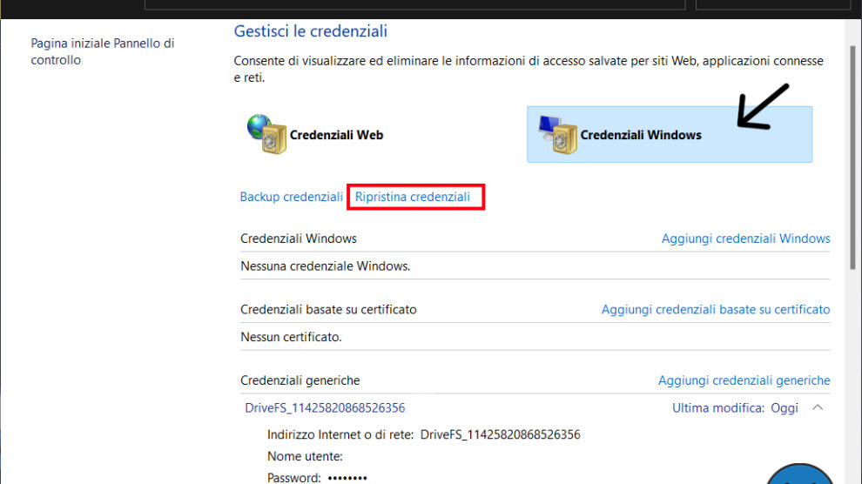The width and height of the screenshot is (862, 484).
Task: Click Aggiungi credenziali basate su certificato
Action: pos(715,309)
